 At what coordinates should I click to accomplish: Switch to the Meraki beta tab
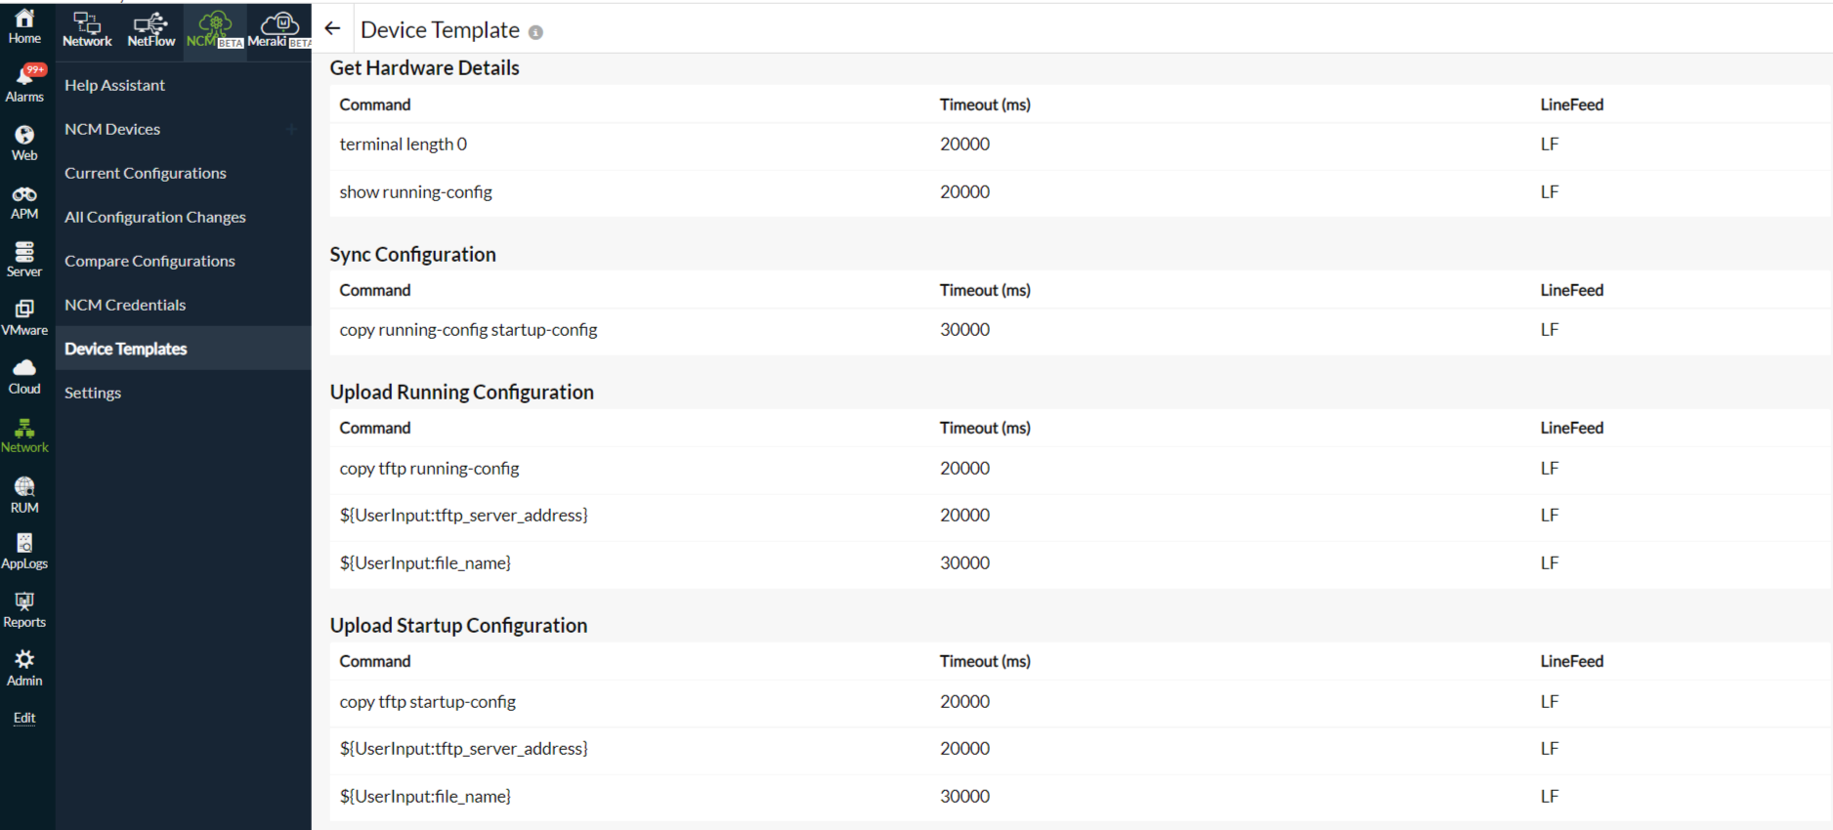(x=278, y=29)
